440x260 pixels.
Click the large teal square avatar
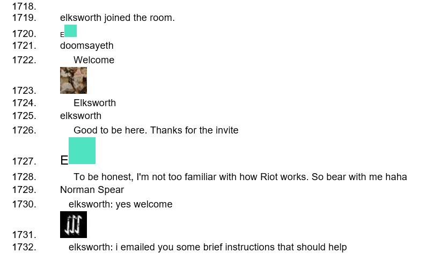point(82,151)
